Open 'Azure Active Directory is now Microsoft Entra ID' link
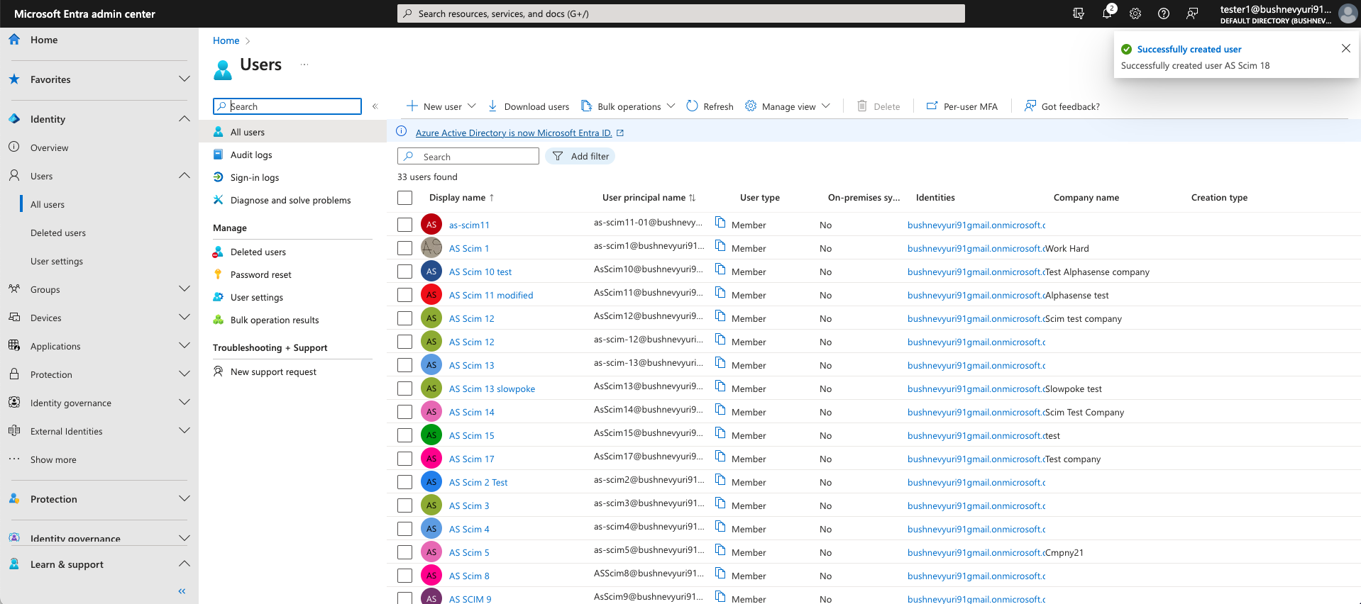Screen dimensions: 1361x604 click(x=514, y=133)
